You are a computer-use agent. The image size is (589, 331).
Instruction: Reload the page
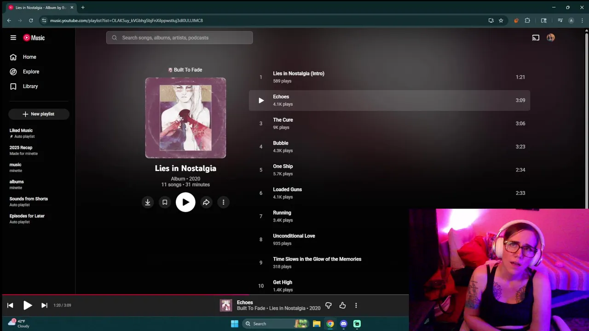coord(31,20)
